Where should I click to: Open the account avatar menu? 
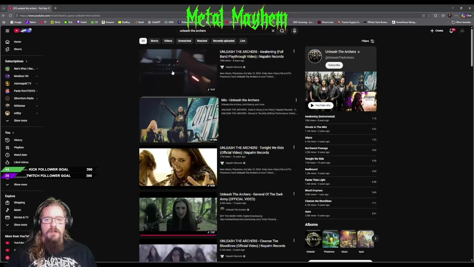pyautogui.click(x=462, y=31)
